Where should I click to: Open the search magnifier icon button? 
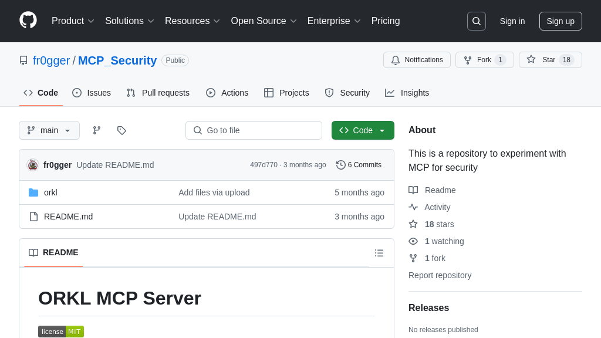click(x=476, y=21)
